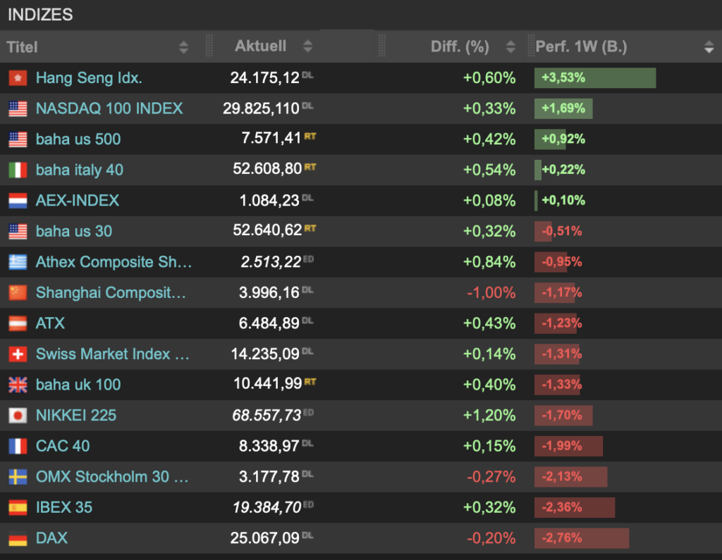
Task: Click the Italy flag next to baha italy 40
Action: click(x=18, y=170)
